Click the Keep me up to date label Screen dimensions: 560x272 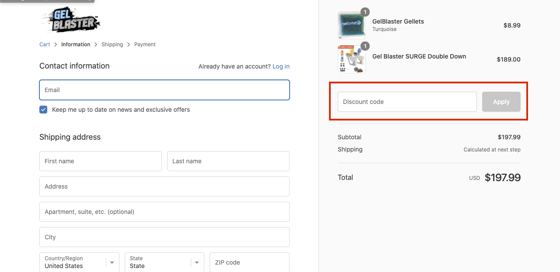click(x=121, y=110)
